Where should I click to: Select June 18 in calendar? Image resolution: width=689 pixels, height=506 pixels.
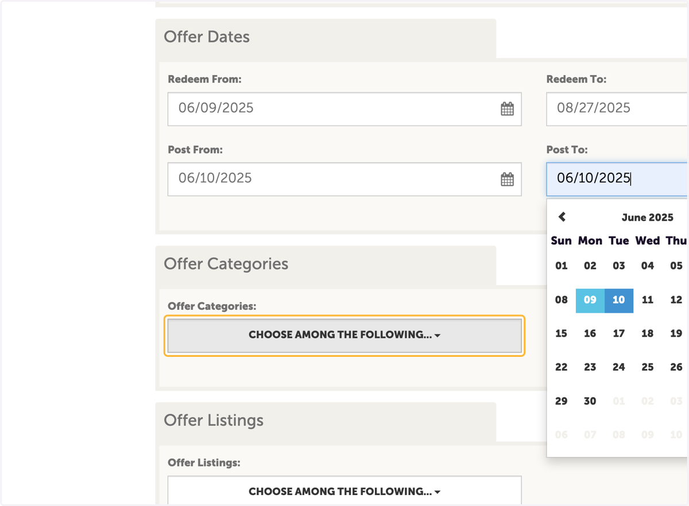648,333
